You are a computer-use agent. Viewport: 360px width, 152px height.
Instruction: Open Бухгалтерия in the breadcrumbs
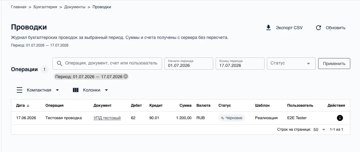point(45,7)
